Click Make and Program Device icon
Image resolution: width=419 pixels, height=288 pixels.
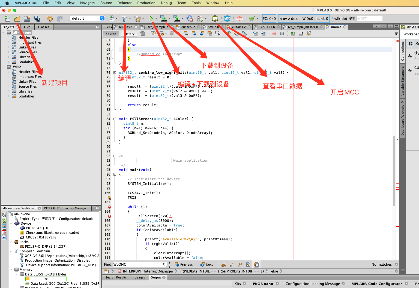163,19
